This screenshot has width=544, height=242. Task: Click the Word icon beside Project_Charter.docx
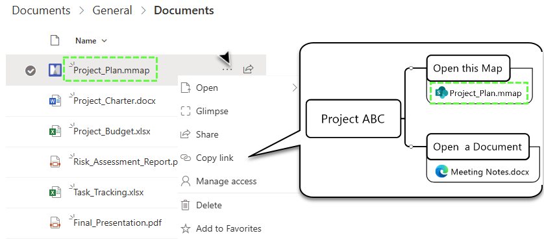[x=55, y=101]
